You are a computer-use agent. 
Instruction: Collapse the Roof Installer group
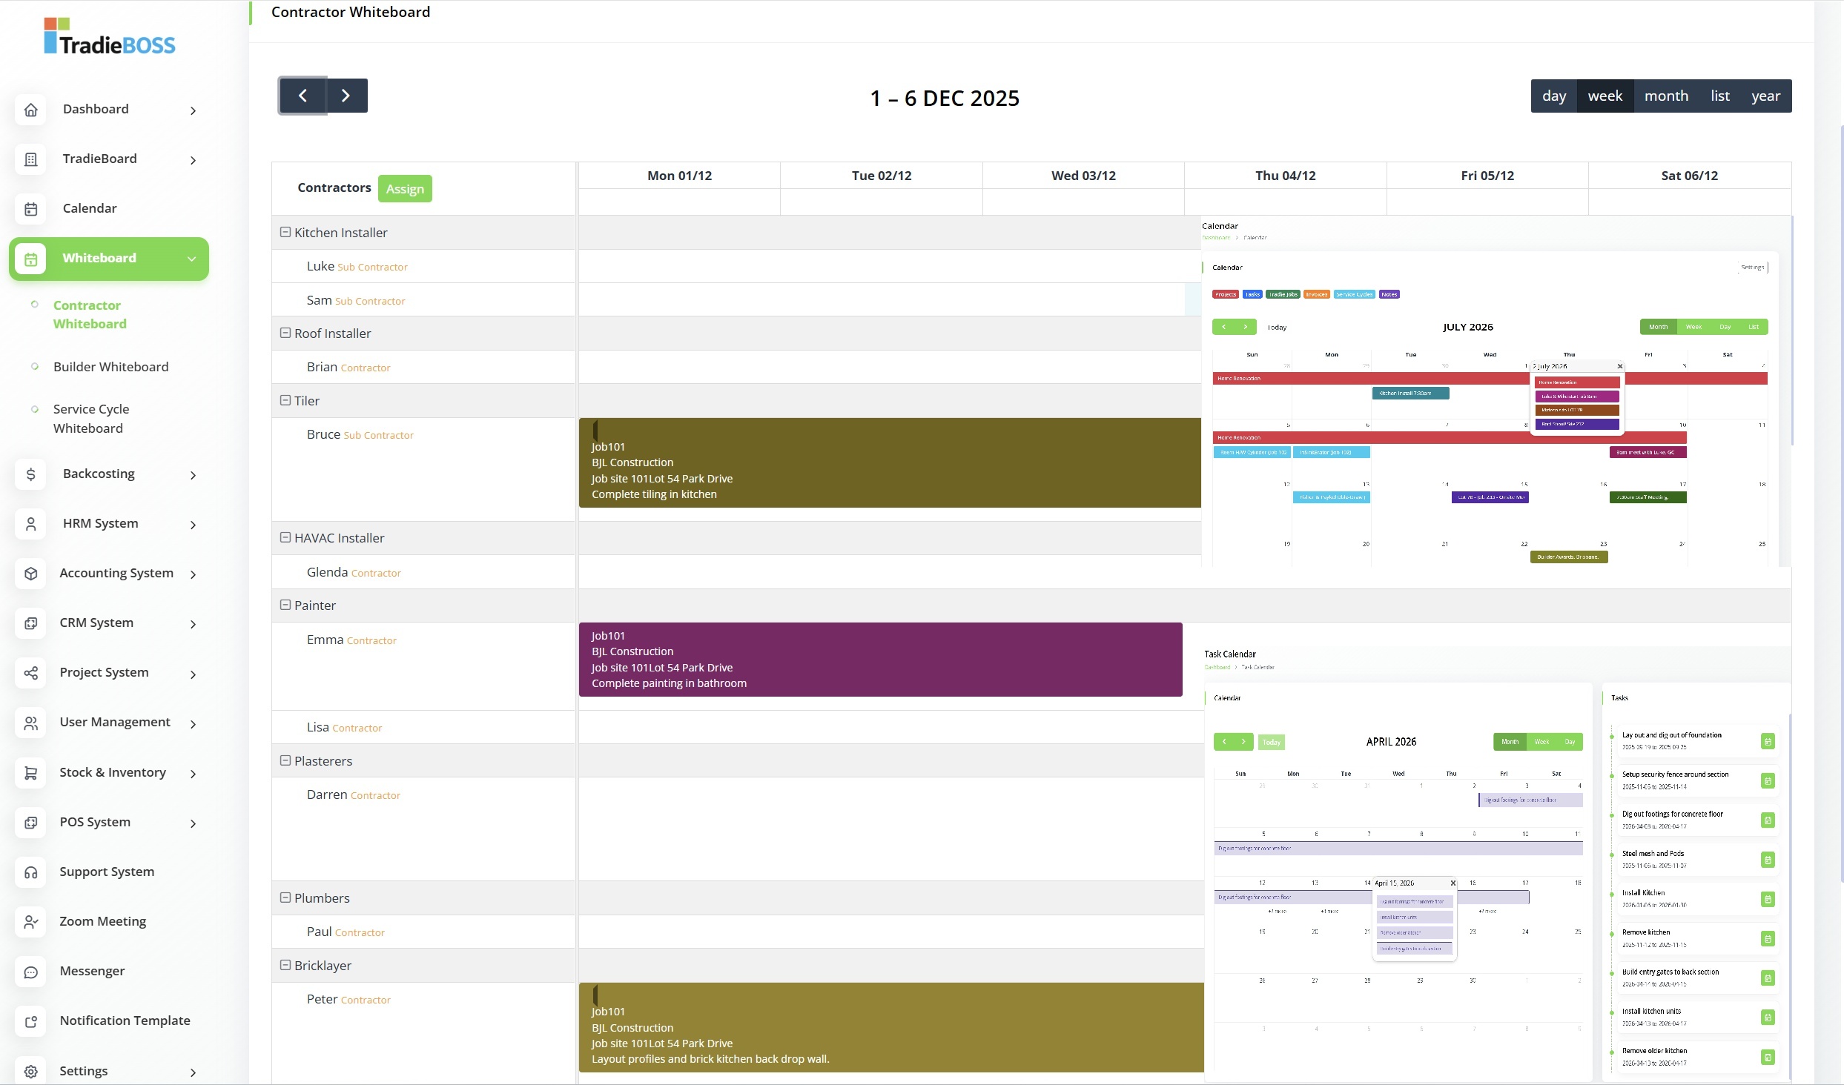[285, 333]
